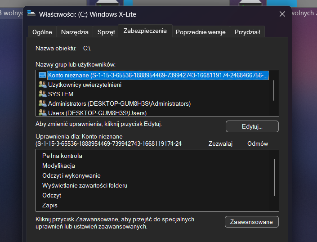Image resolution: width=317 pixels, height=242 pixels.
Task: Click the Modyfikacja permission row
Action: (58, 166)
